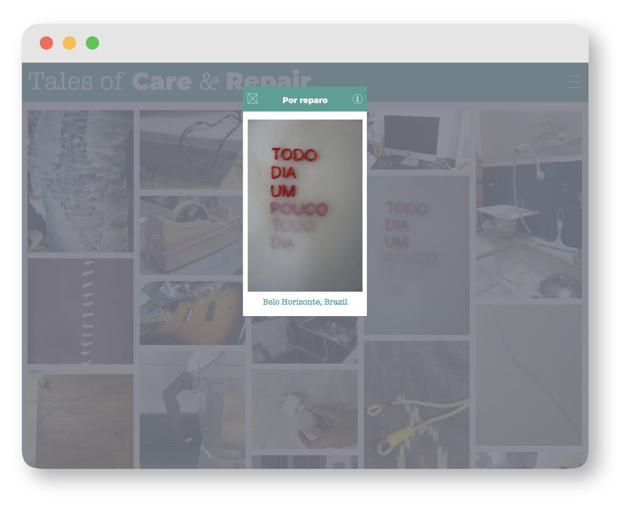Open the rope with yellow tape photo
The width and height of the screenshot is (630, 507).
click(x=417, y=405)
